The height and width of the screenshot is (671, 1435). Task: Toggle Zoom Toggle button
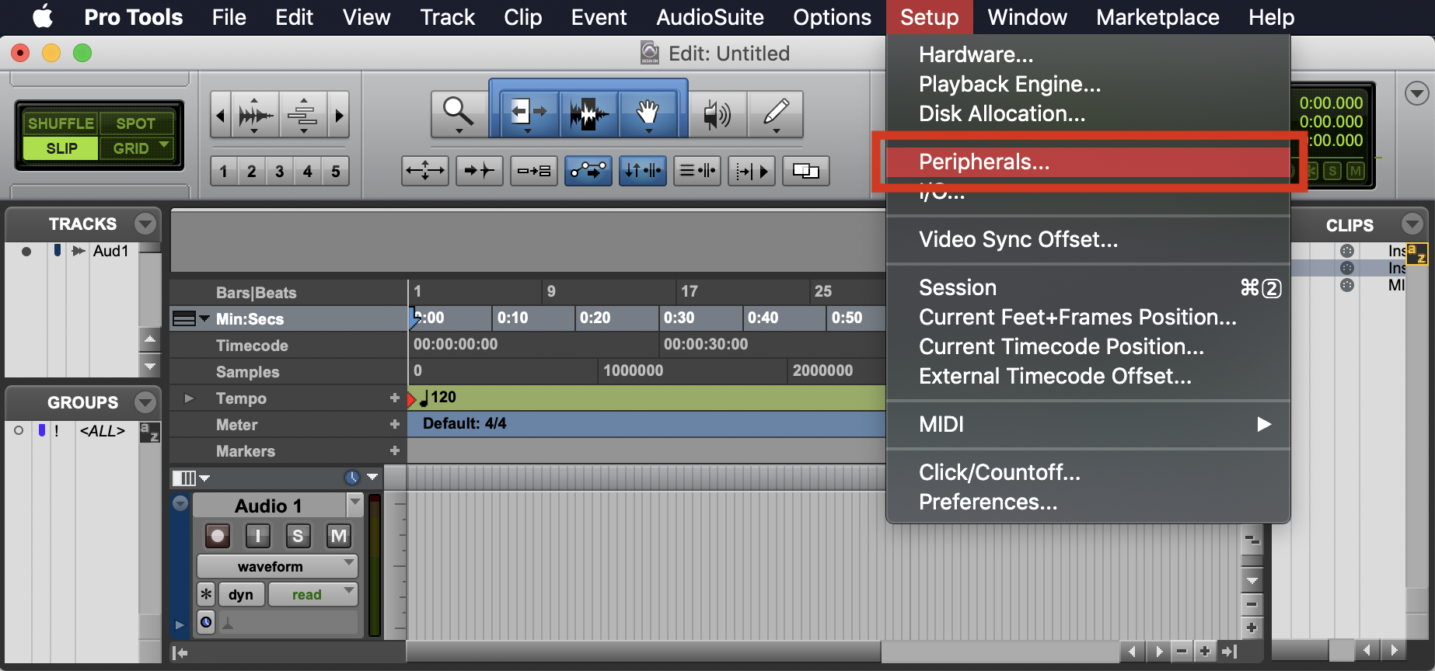pyautogui.click(x=424, y=170)
